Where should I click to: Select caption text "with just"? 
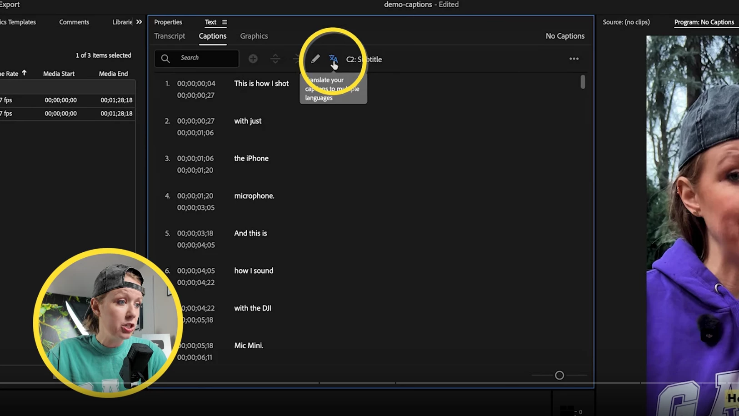point(248,121)
